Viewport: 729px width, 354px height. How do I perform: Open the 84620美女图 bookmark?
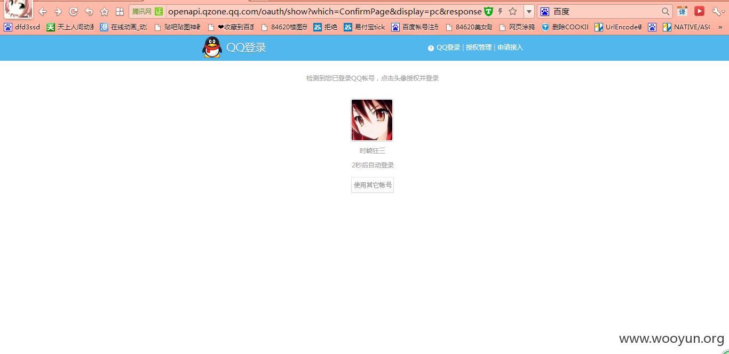point(469,27)
